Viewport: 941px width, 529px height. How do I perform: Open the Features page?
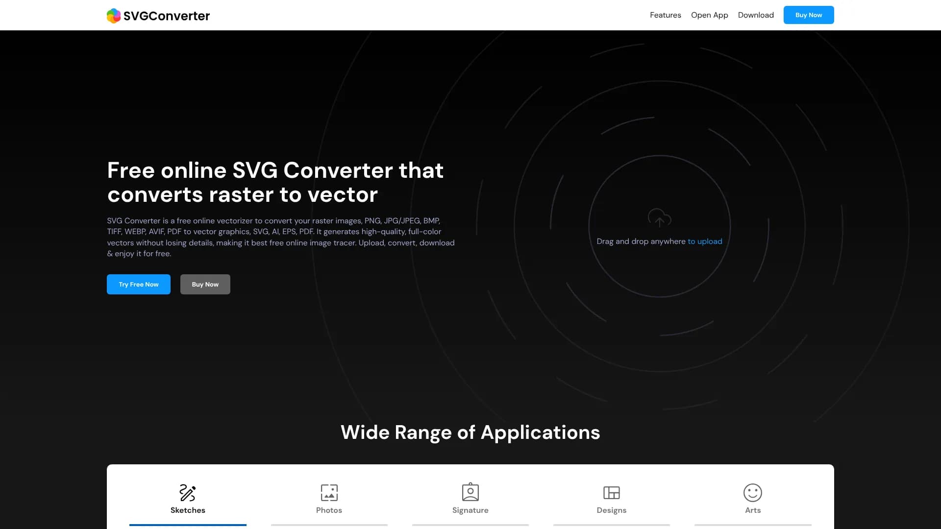pyautogui.click(x=665, y=15)
